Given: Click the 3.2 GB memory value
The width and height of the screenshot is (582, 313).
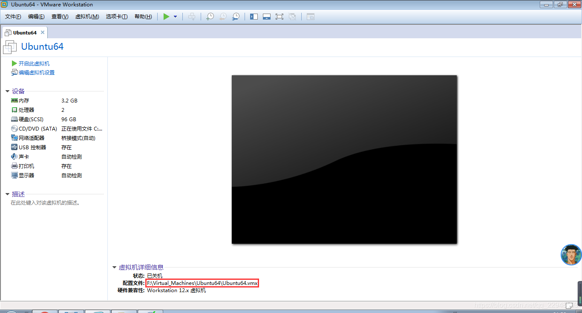Looking at the screenshot, I should point(69,101).
